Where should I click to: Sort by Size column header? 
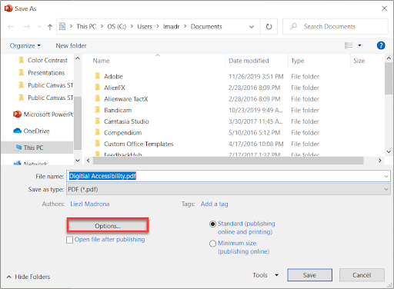(359, 61)
